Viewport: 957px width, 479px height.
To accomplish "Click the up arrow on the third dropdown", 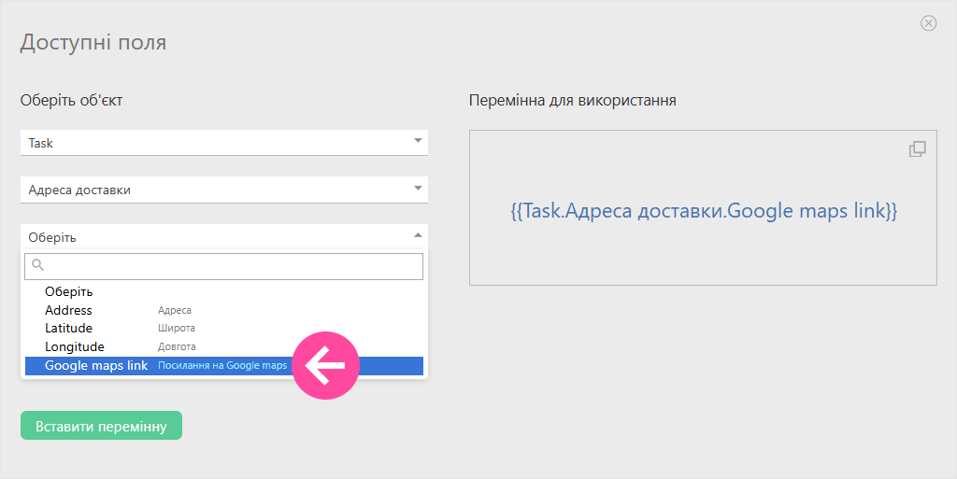I will click(x=418, y=235).
